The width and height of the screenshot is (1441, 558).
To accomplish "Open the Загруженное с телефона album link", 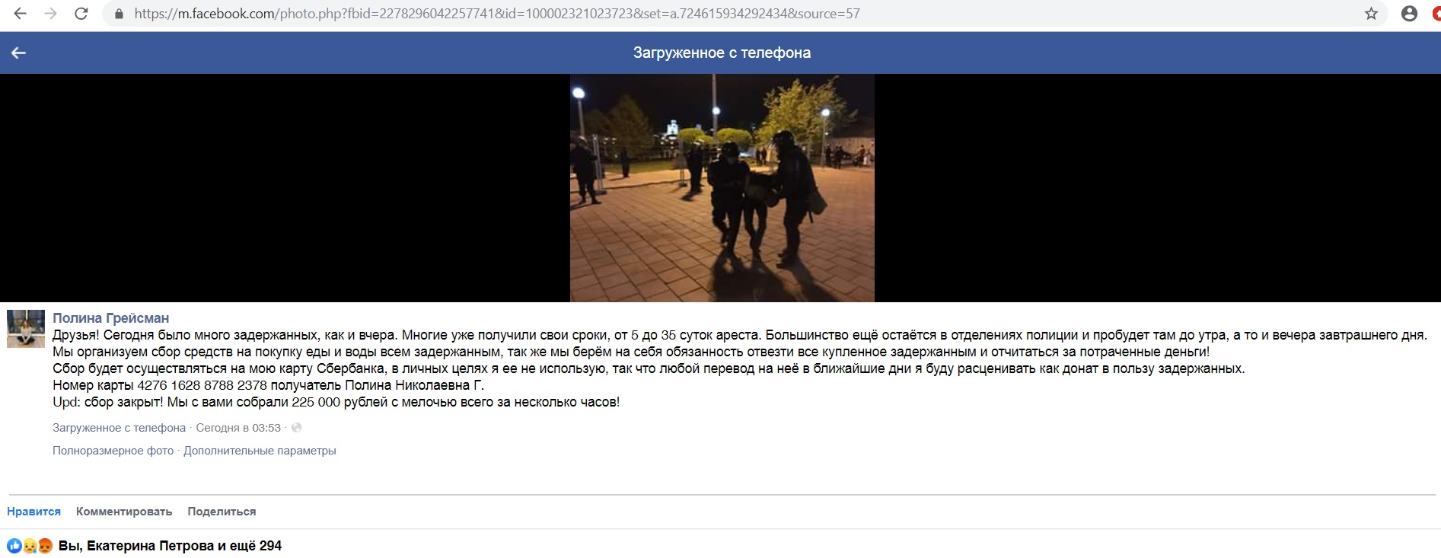I will 119,428.
